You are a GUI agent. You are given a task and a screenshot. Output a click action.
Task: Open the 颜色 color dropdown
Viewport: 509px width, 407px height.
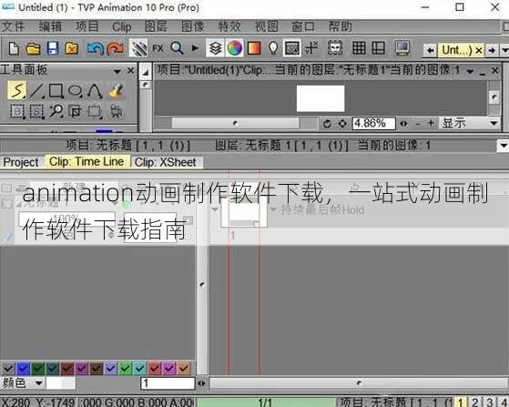tap(23, 383)
